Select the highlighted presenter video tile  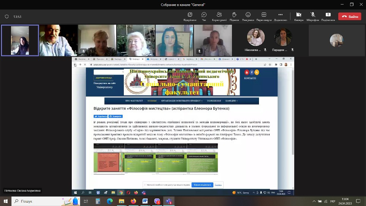pyautogui.click(x=20, y=40)
